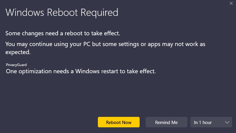Click the yellow Reboot Now button

tap(119, 122)
